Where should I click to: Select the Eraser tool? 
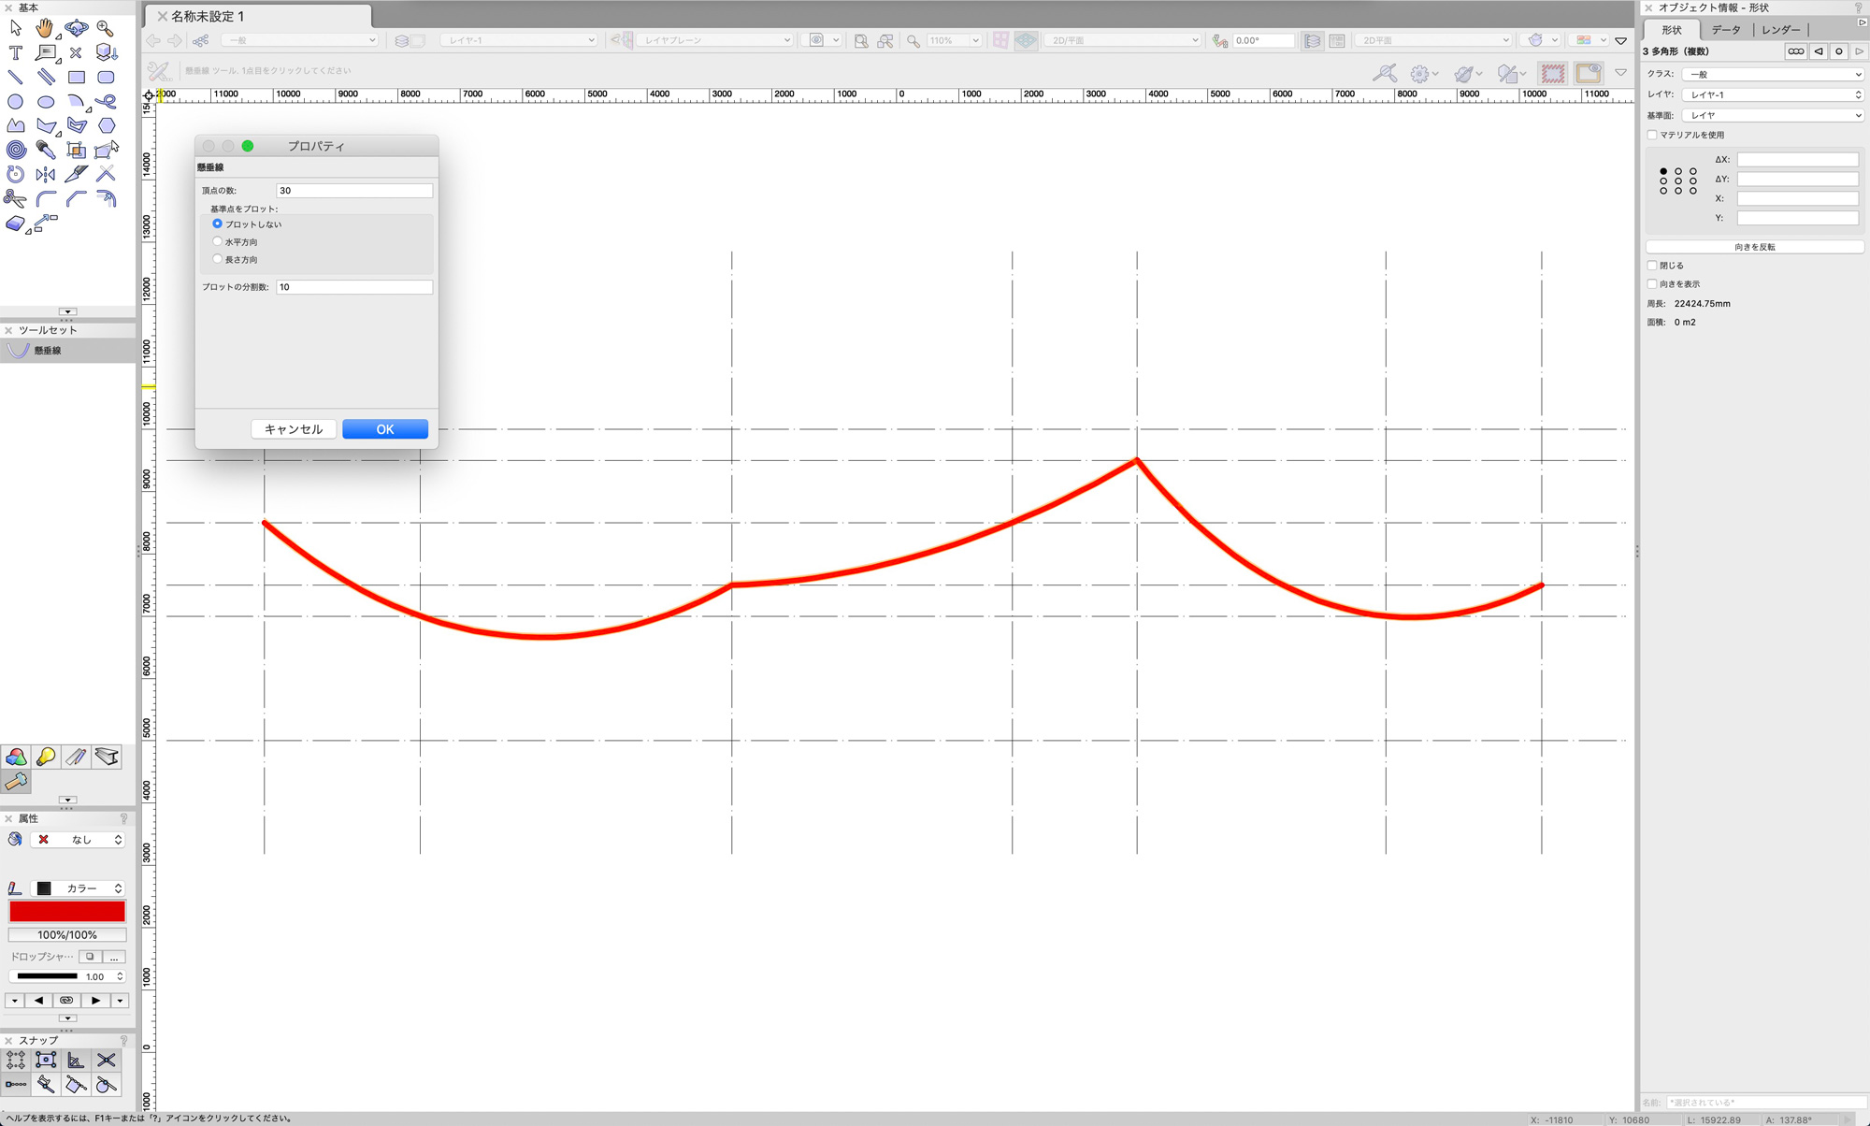coord(16,223)
